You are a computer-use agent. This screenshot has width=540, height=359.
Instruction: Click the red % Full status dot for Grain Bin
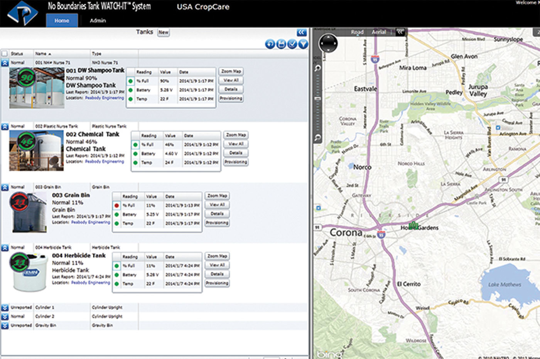click(x=116, y=206)
